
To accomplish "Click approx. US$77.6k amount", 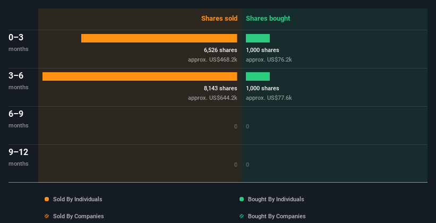I will click(x=269, y=98).
